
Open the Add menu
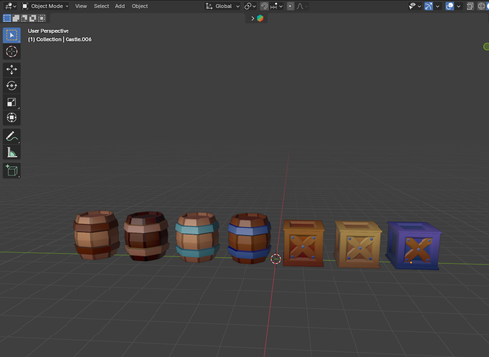[x=120, y=6]
